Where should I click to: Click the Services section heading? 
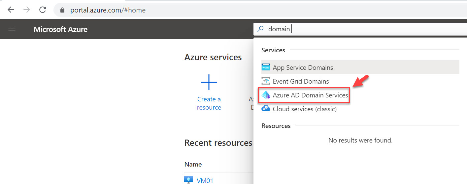tap(273, 50)
